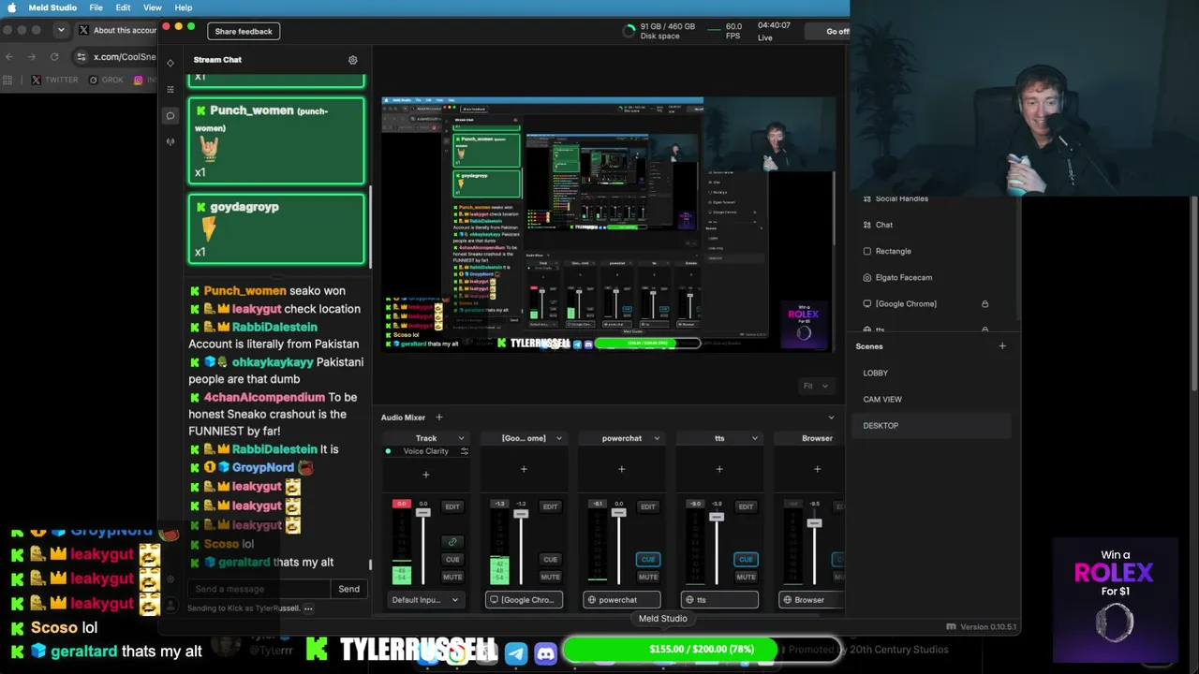This screenshot has height=674, width=1199.
Task: Open the Edit menu
Action: point(123,7)
